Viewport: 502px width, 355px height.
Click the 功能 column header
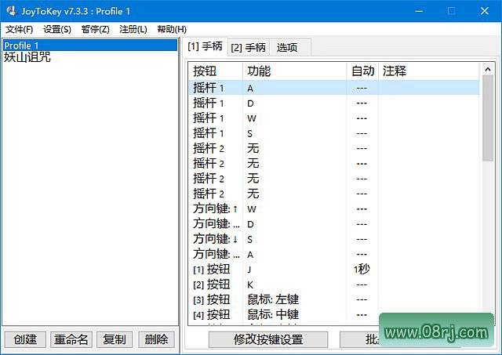pyautogui.click(x=295, y=71)
